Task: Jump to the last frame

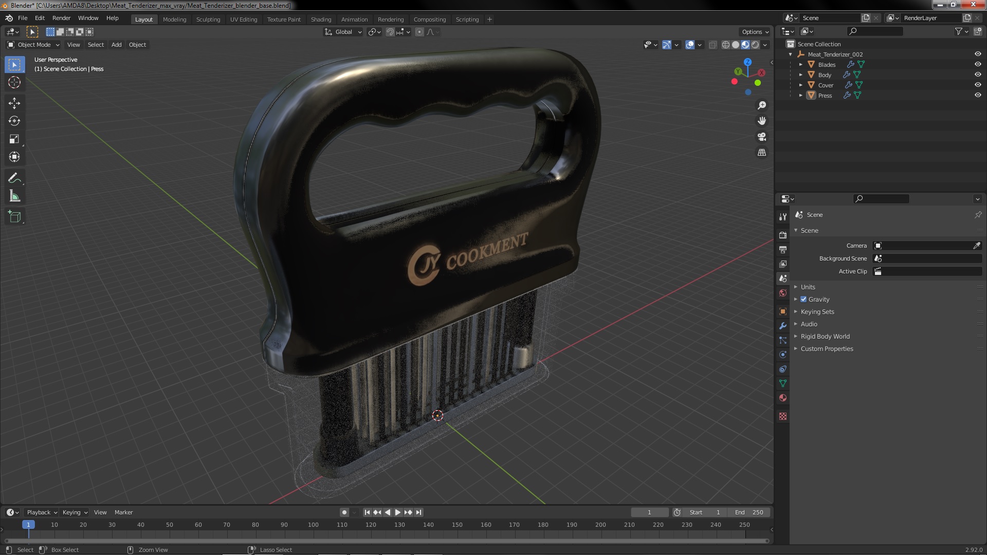Action: click(x=418, y=512)
